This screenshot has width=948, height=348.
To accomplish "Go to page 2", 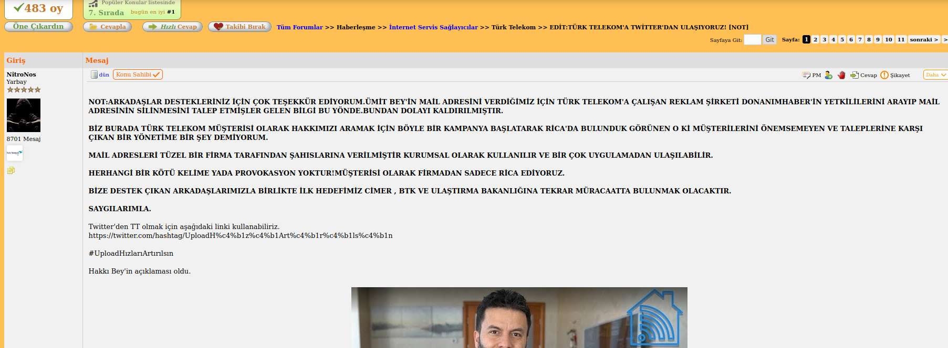I will 815,39.
